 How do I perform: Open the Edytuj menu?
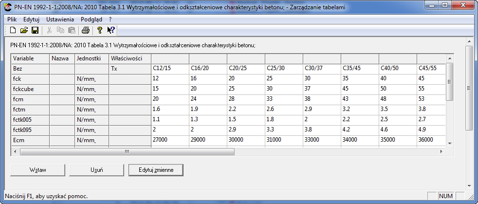31,19
